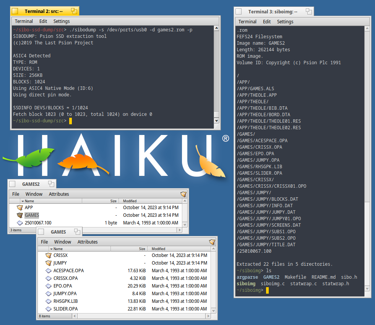The height and width of the screenshot is (325, 375).
Task: Click the zoom button on Terminal 2 tab
Action: point(74,11)
